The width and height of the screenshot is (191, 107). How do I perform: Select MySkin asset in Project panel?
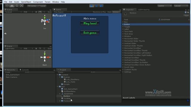click(x=67, y=96)
